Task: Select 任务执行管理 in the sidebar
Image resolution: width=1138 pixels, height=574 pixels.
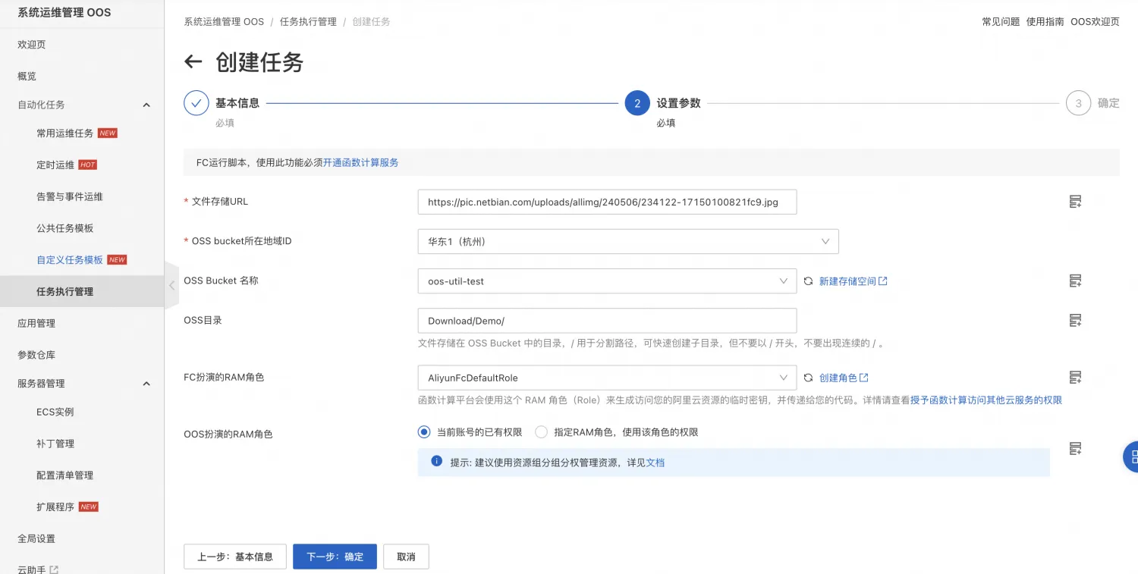Action: [x=82, y=292]
